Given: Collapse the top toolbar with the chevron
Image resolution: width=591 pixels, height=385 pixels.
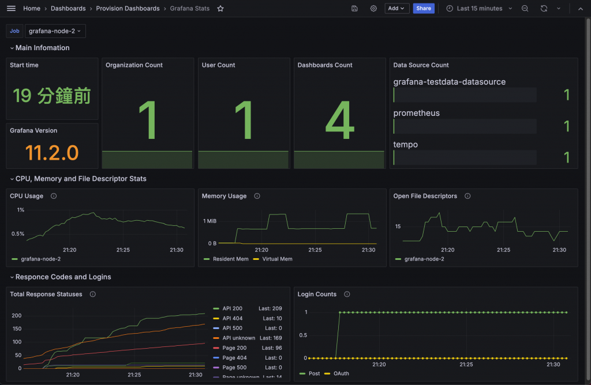Looking at the screenshot, I should [x=581, y=9].
